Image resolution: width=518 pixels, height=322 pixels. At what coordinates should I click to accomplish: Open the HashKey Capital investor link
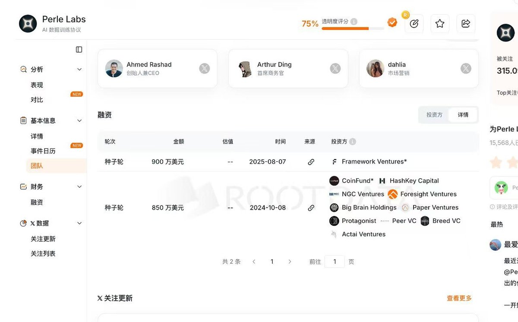414,181
